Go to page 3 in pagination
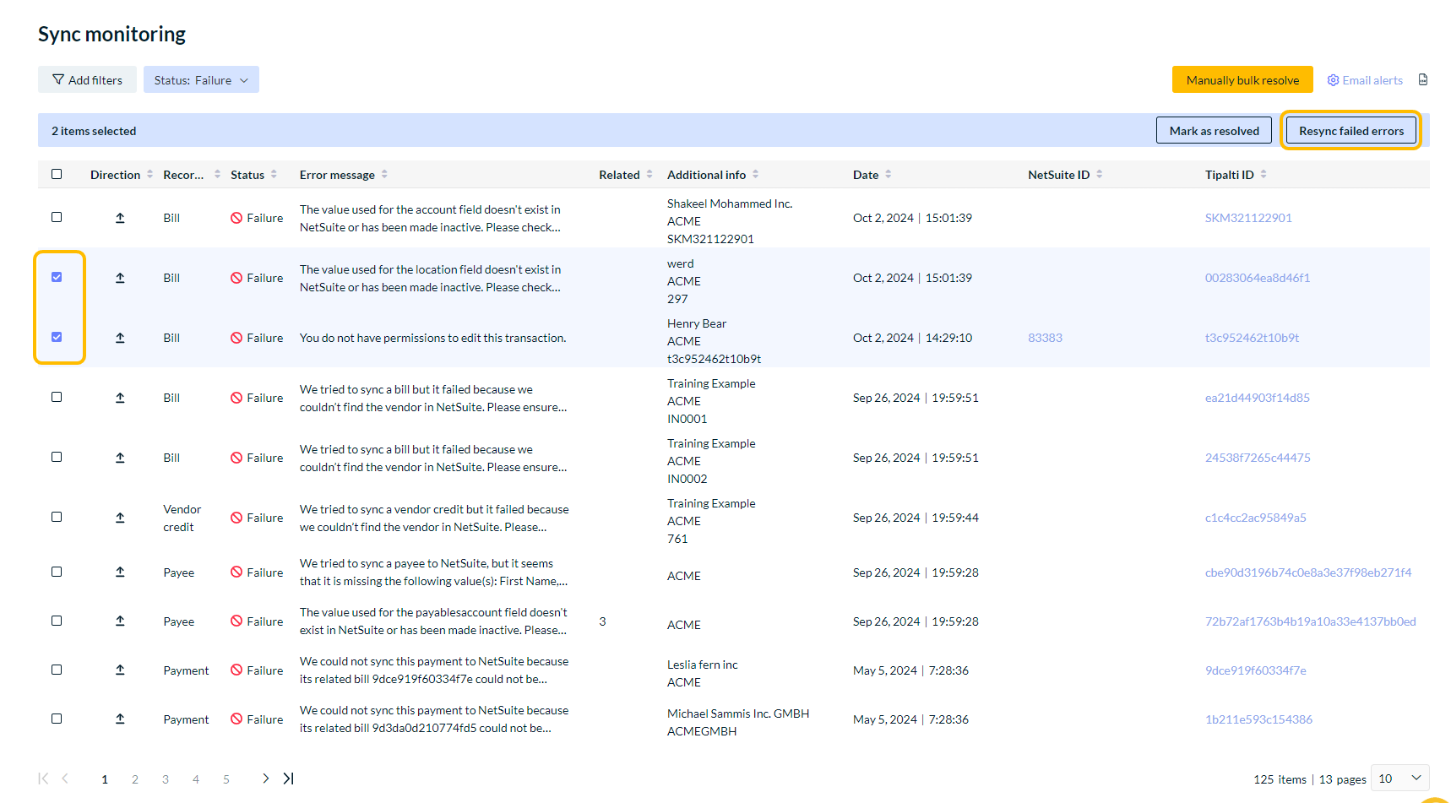1451x803 pixels. pyautogui.click(x=166, y=779)
